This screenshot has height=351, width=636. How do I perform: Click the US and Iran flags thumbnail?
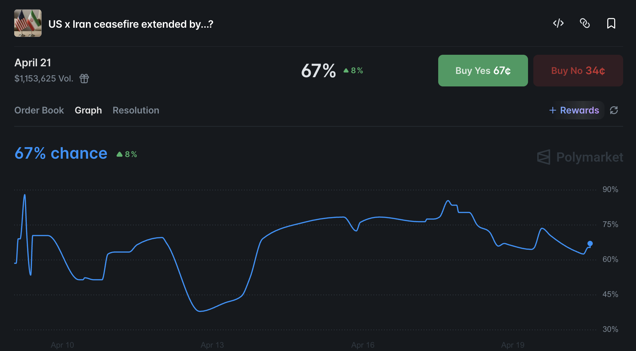pyautogui.click(x=28, y=23)
